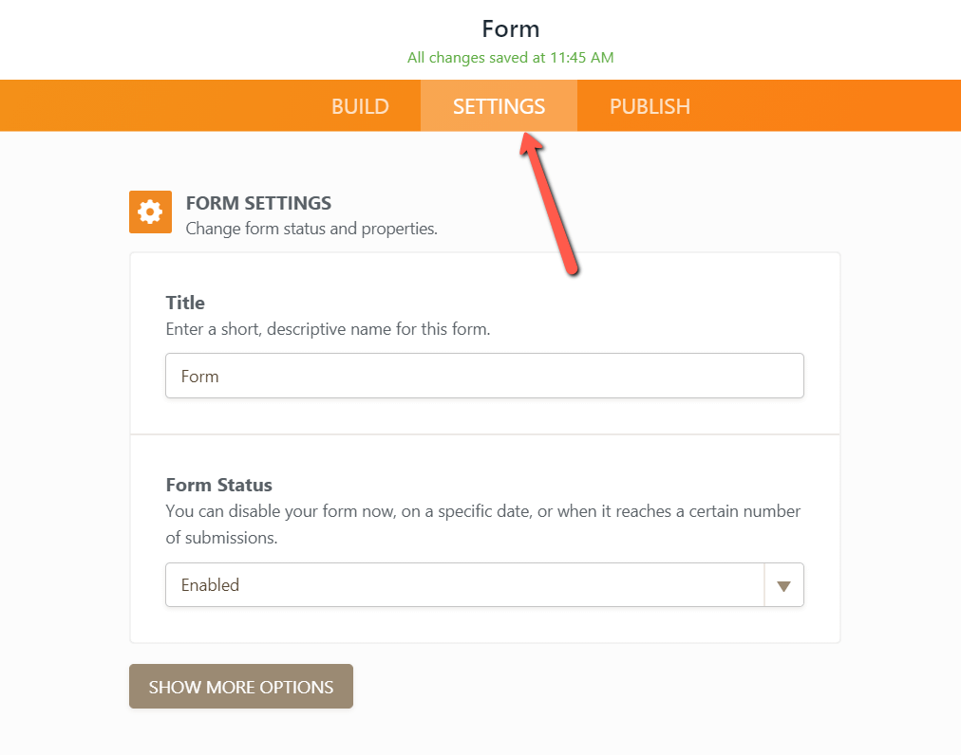
Task: Switch to the BUILD tab
Action: (x=360, y=106)
